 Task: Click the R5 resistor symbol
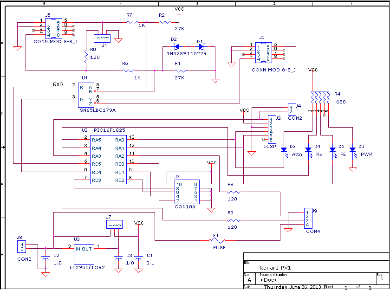coord(128,71)
